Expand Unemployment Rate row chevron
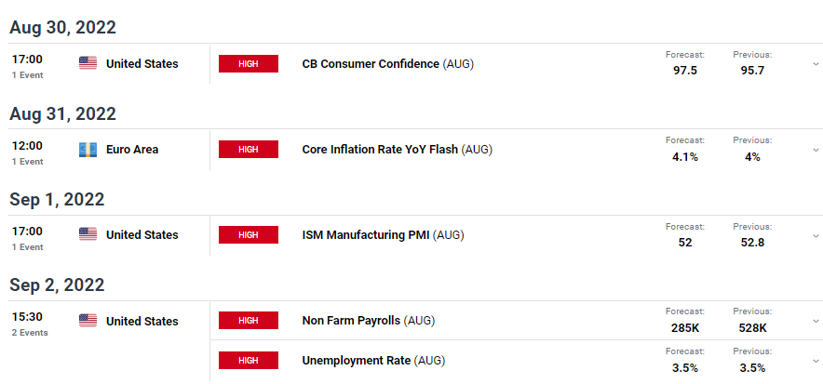The height and width of the screenshot is (384, 823). pyautogui.click(x=816, y=361)
